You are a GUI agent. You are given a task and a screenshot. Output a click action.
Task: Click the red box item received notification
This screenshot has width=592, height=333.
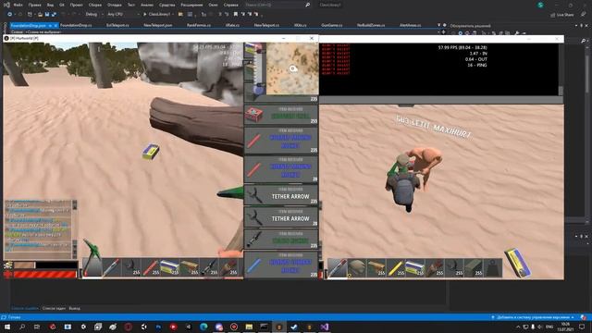coord(281,115)
